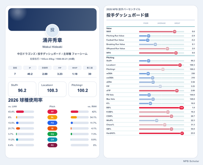Click the 21.7% SI usage value
Viewport: 203px width, 165px height.
(11, 129)
